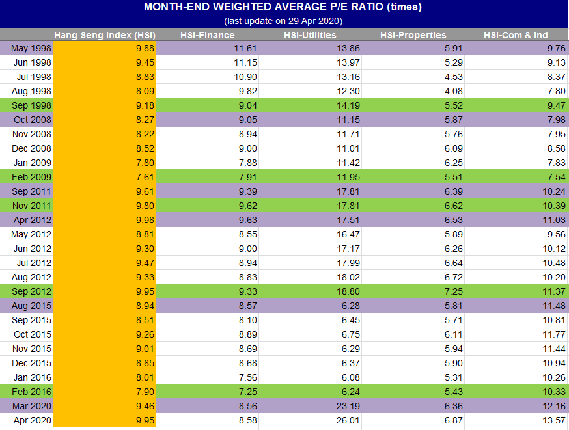569x430 pixels.
Task: Click HSI-Utilities value 18.80 for Sep 2012
Action: click(x=348, y=291)
